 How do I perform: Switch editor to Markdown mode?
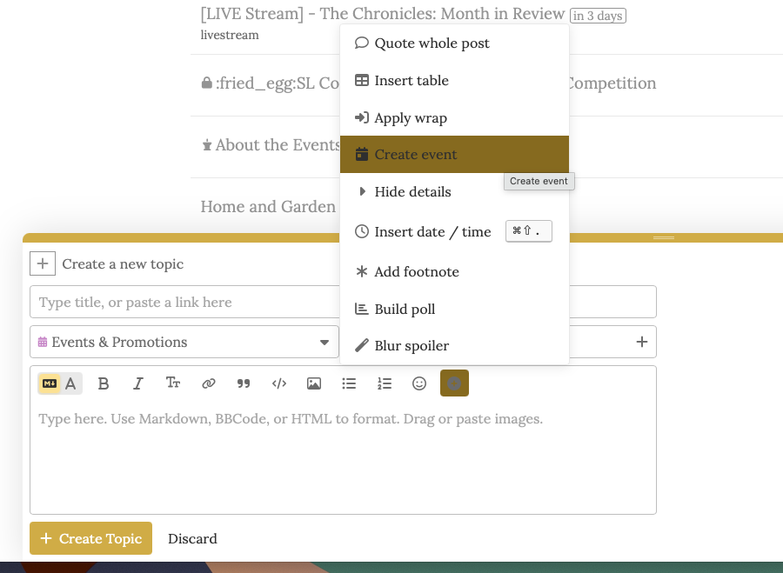pyautogui.click(x=50, y=383)
